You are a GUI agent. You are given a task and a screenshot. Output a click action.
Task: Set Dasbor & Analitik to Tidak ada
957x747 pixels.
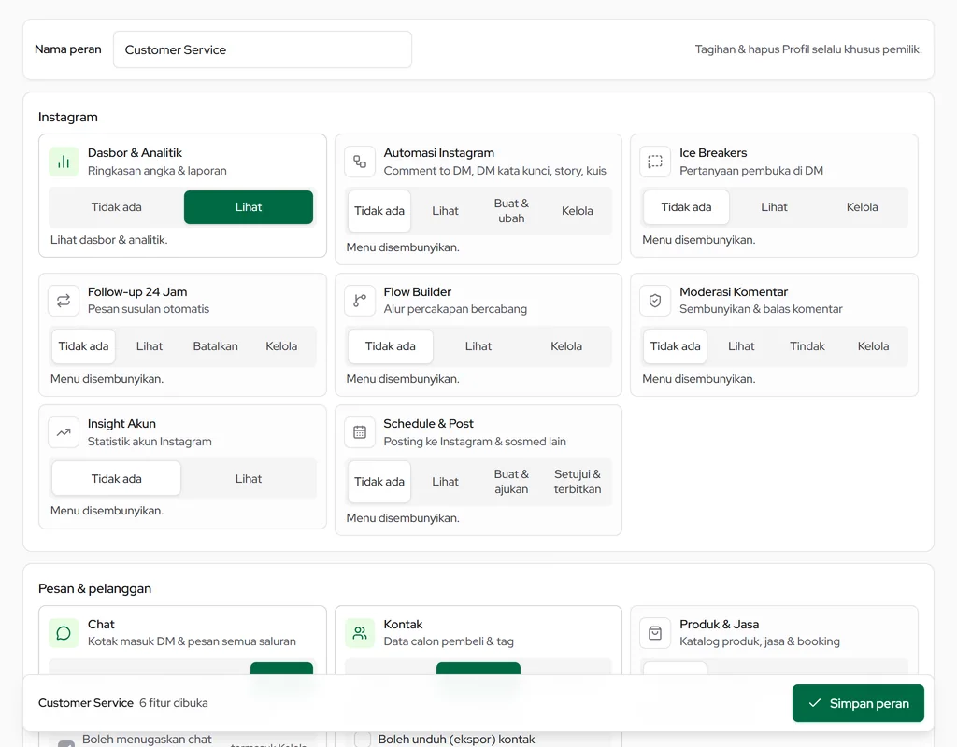pyautogui.click(x=117, y=207)
